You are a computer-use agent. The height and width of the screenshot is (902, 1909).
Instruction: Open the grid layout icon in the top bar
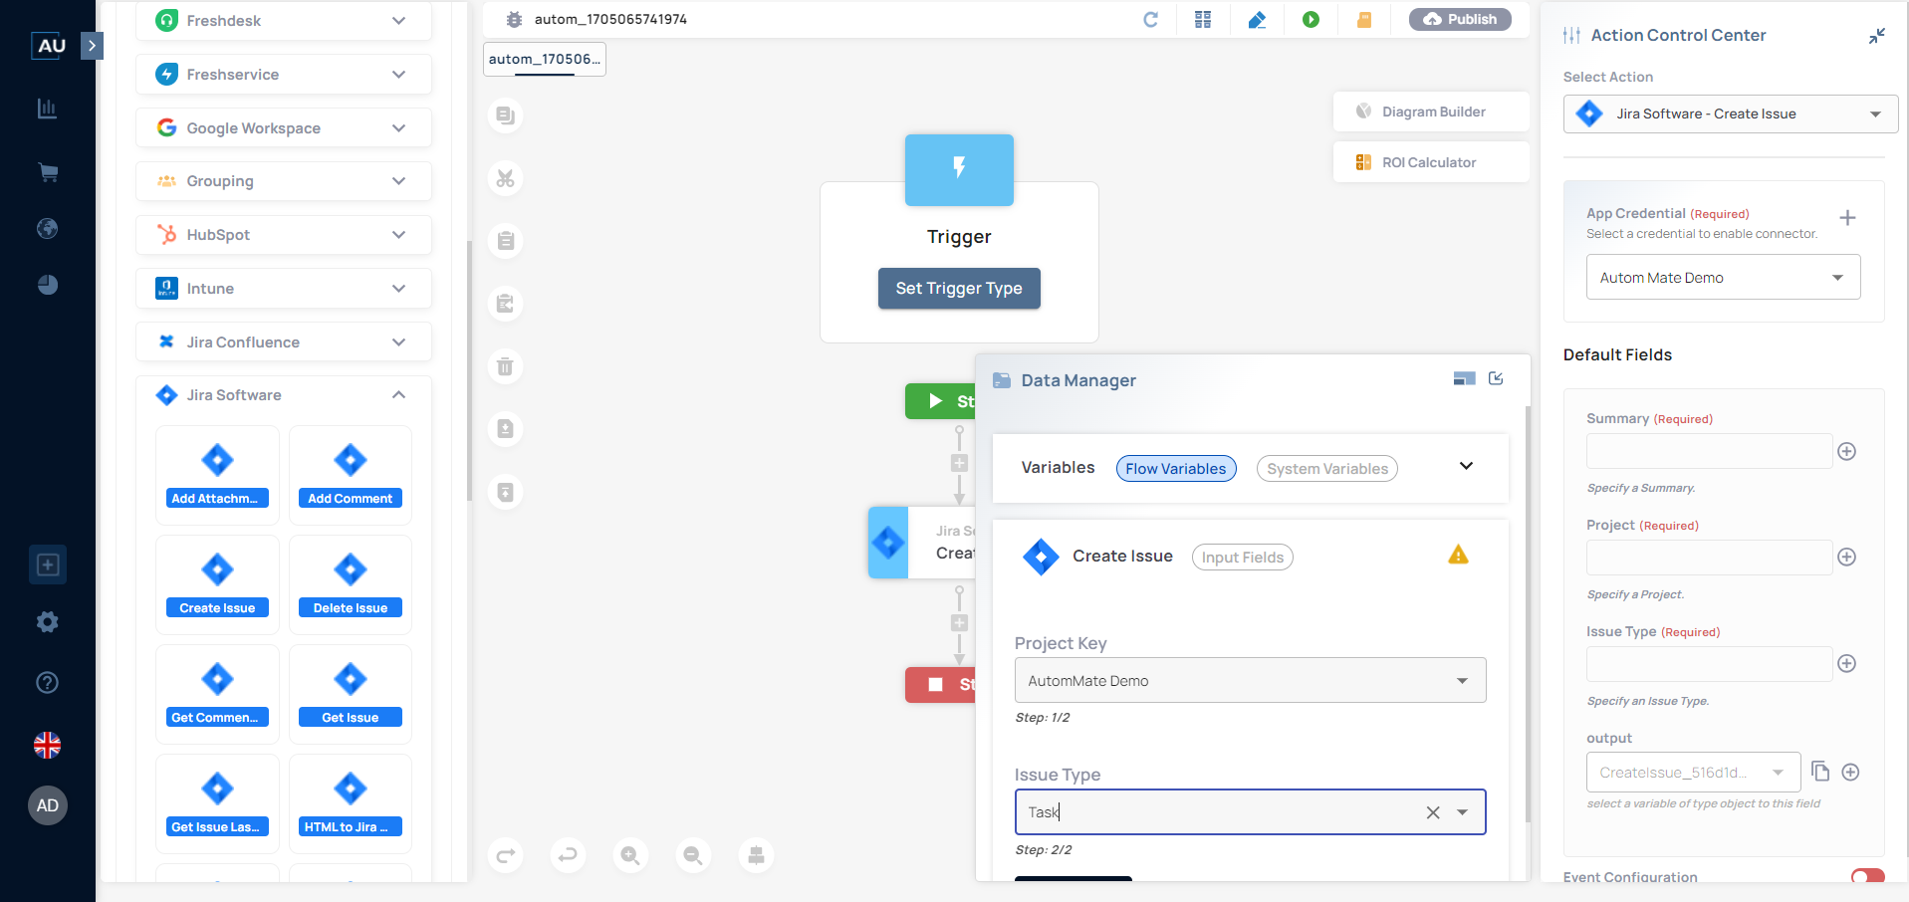[x=1203, y=19]
